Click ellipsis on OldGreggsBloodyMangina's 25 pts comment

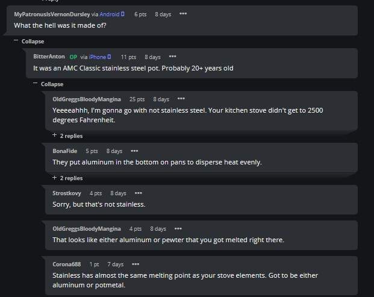(x=181, y=99)
